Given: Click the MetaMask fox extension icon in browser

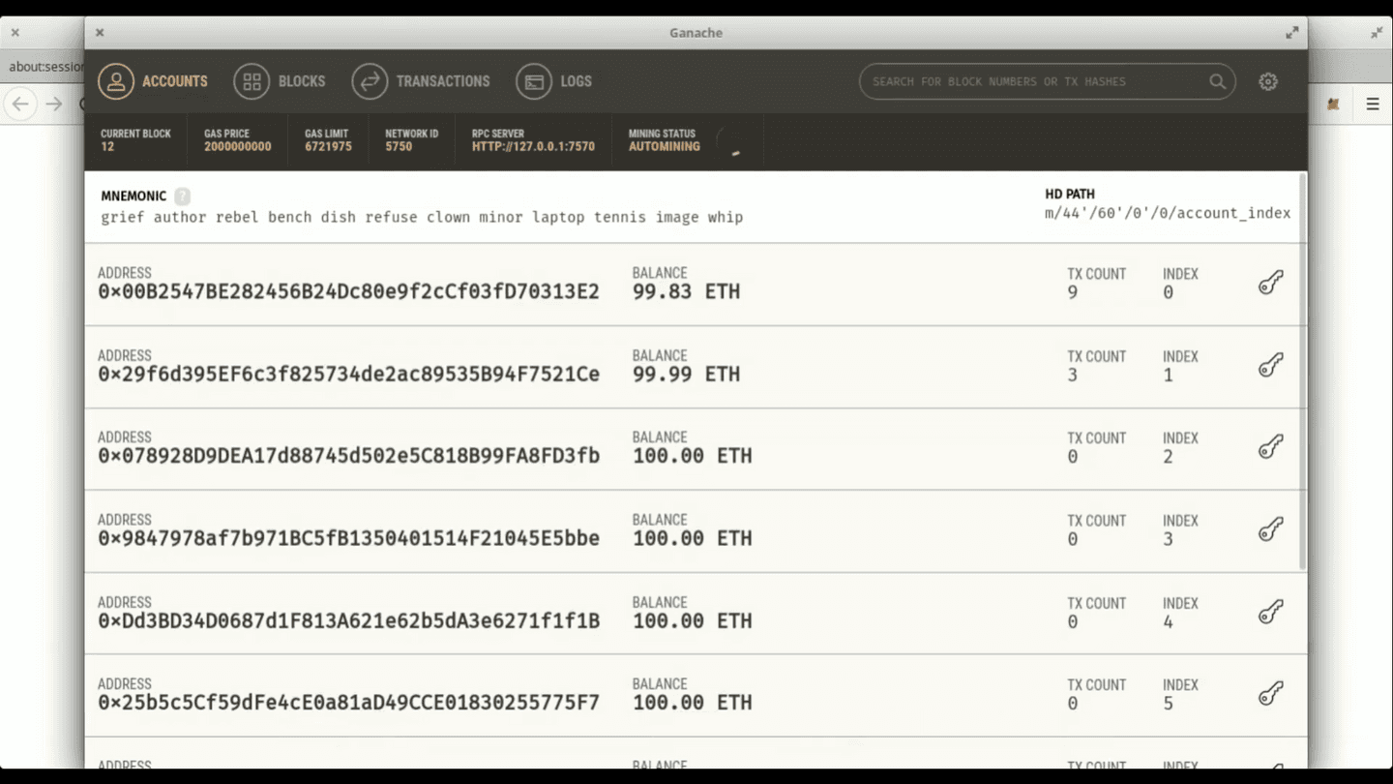Looking at the screenshot, I should (1333, 104).
